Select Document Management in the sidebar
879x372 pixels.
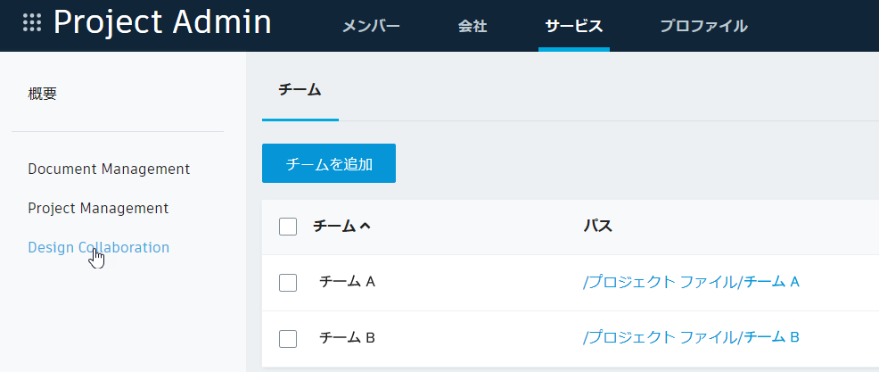[x=109, y=169]
